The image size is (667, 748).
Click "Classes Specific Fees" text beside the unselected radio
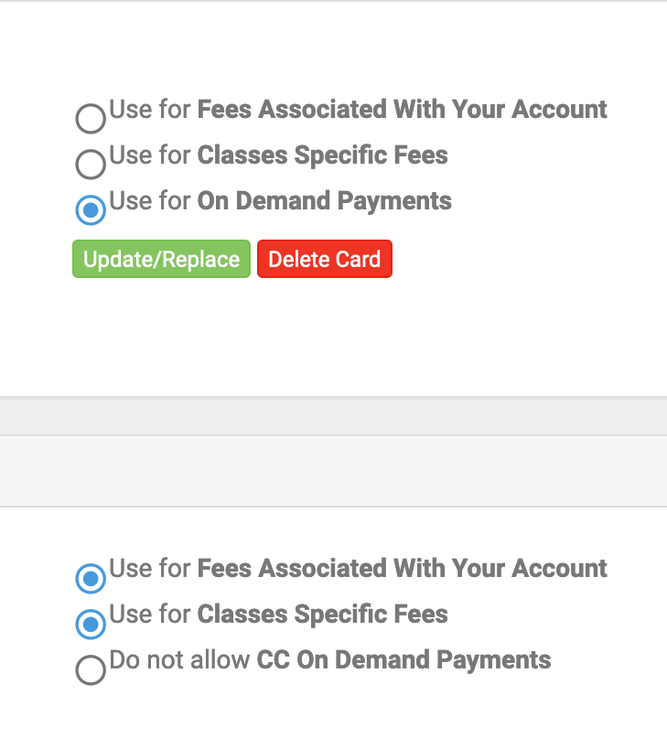coord(322,155)
